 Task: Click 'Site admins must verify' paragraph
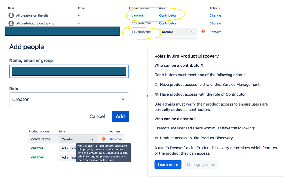[x=211, y=107]
